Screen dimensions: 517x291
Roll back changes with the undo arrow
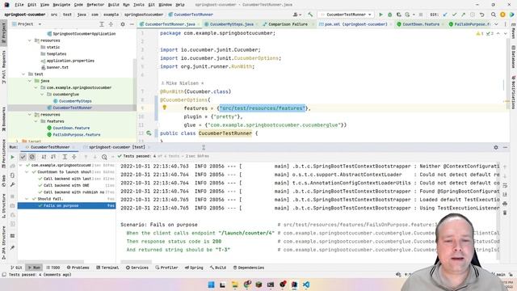click(x=481, y=15)
